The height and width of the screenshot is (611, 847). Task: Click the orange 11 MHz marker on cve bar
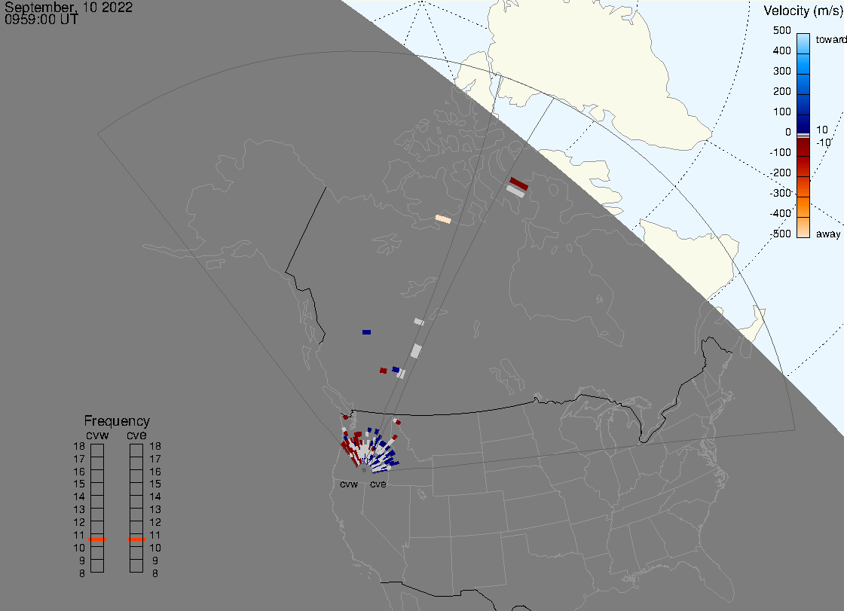tap(136, 539)
